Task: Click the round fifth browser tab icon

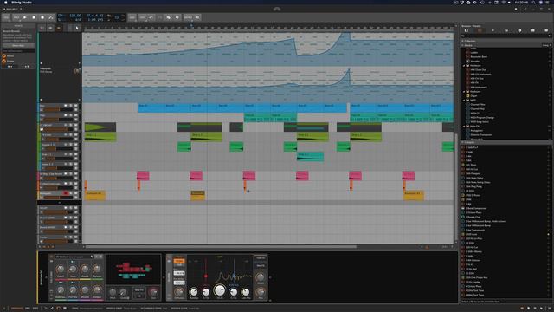Action: click(x=519, y=31)
